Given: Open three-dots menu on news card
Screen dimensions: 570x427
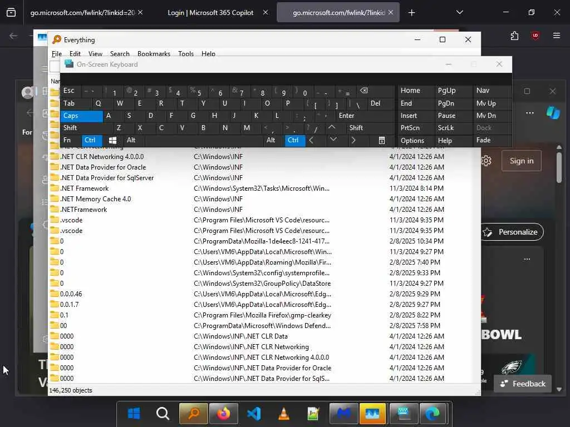Looking at the screenshot, I should pyautogui.click(x=527, y=259).
